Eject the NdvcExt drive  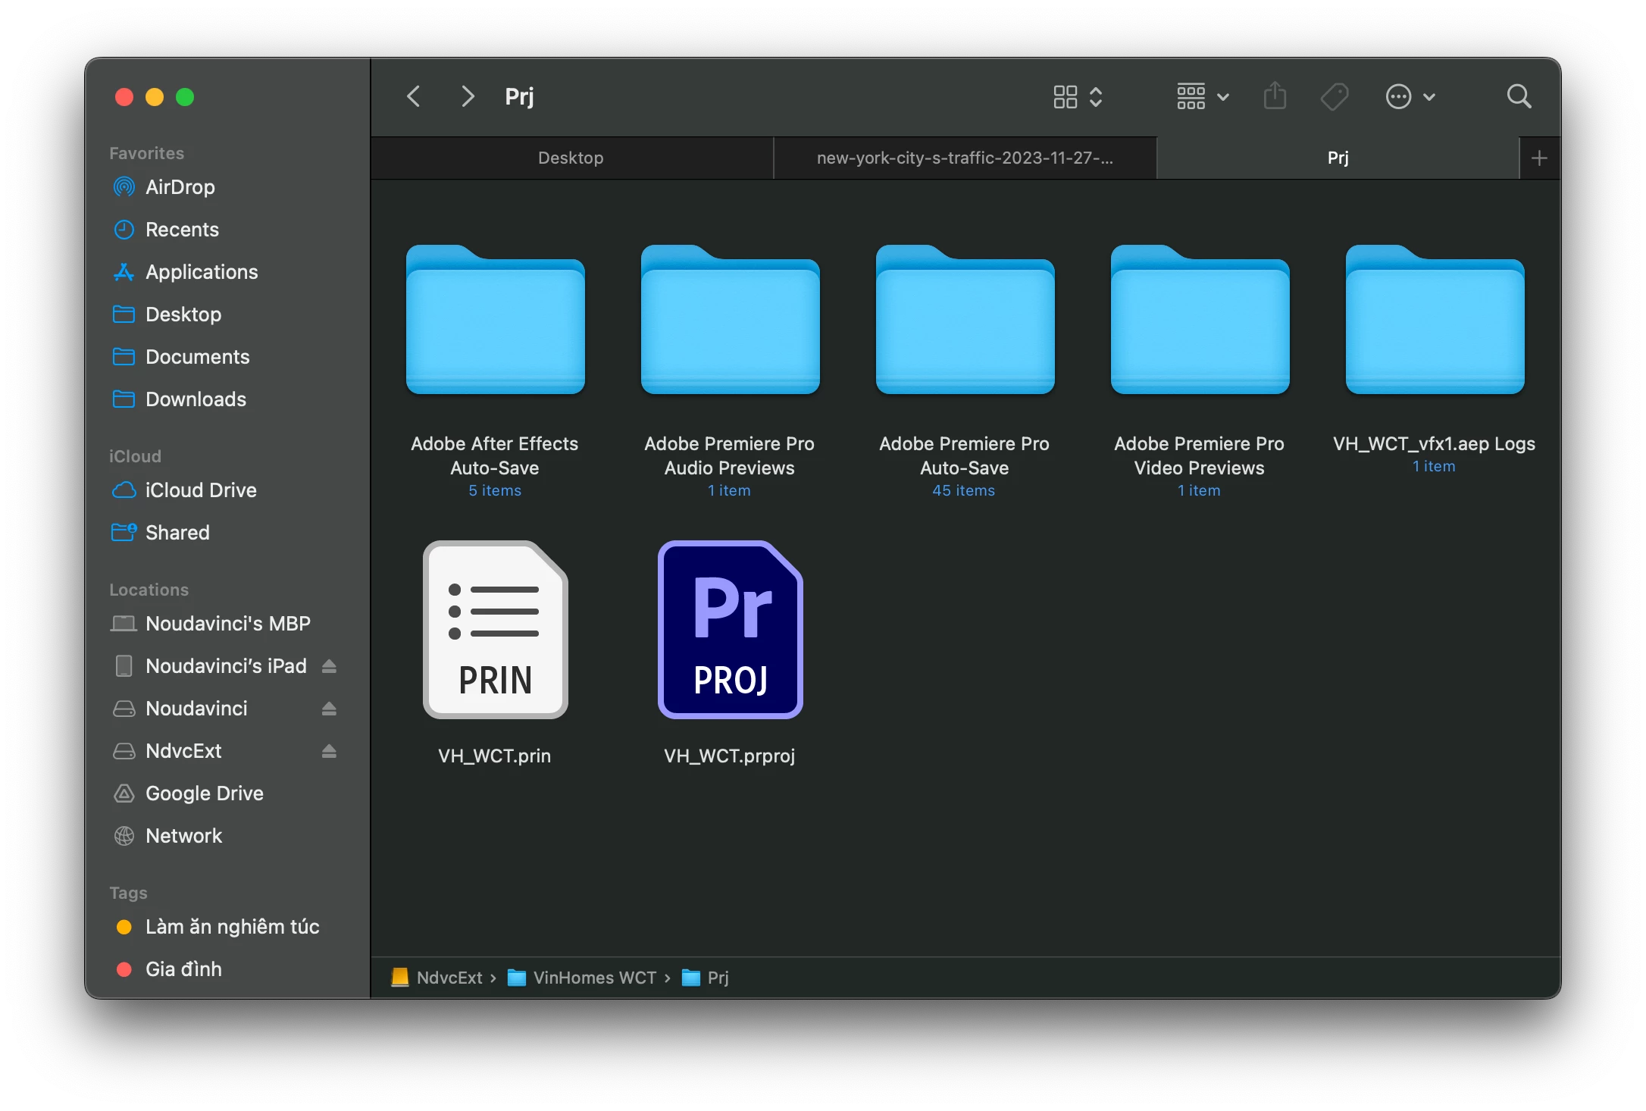[329, 751]
